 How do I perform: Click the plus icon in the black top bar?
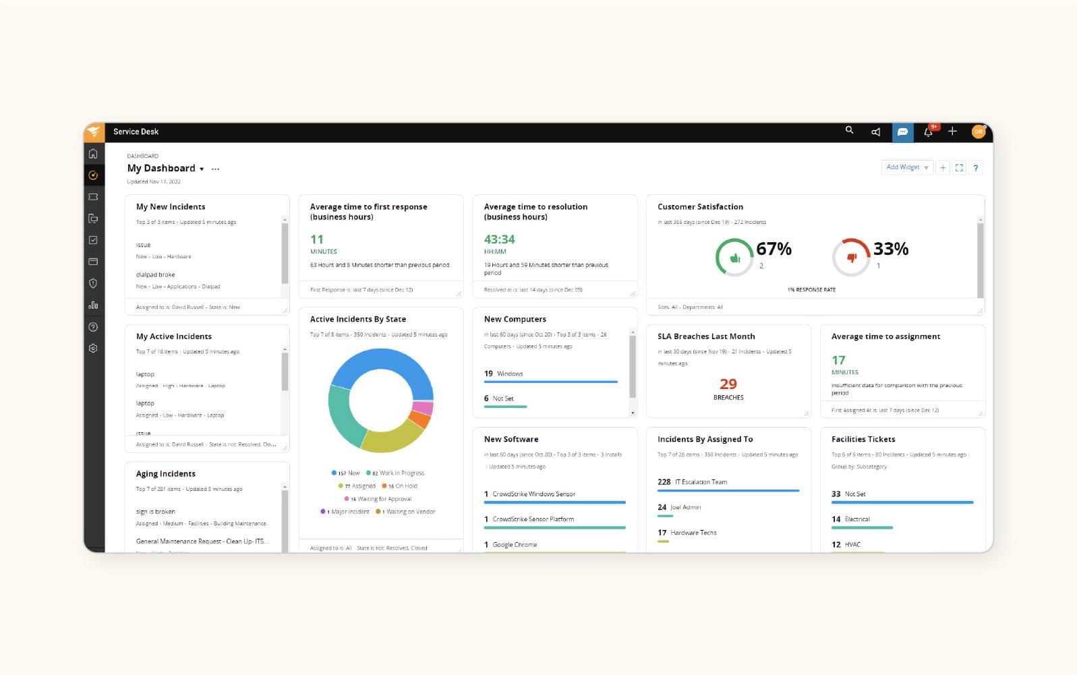[x=952, y=131]
